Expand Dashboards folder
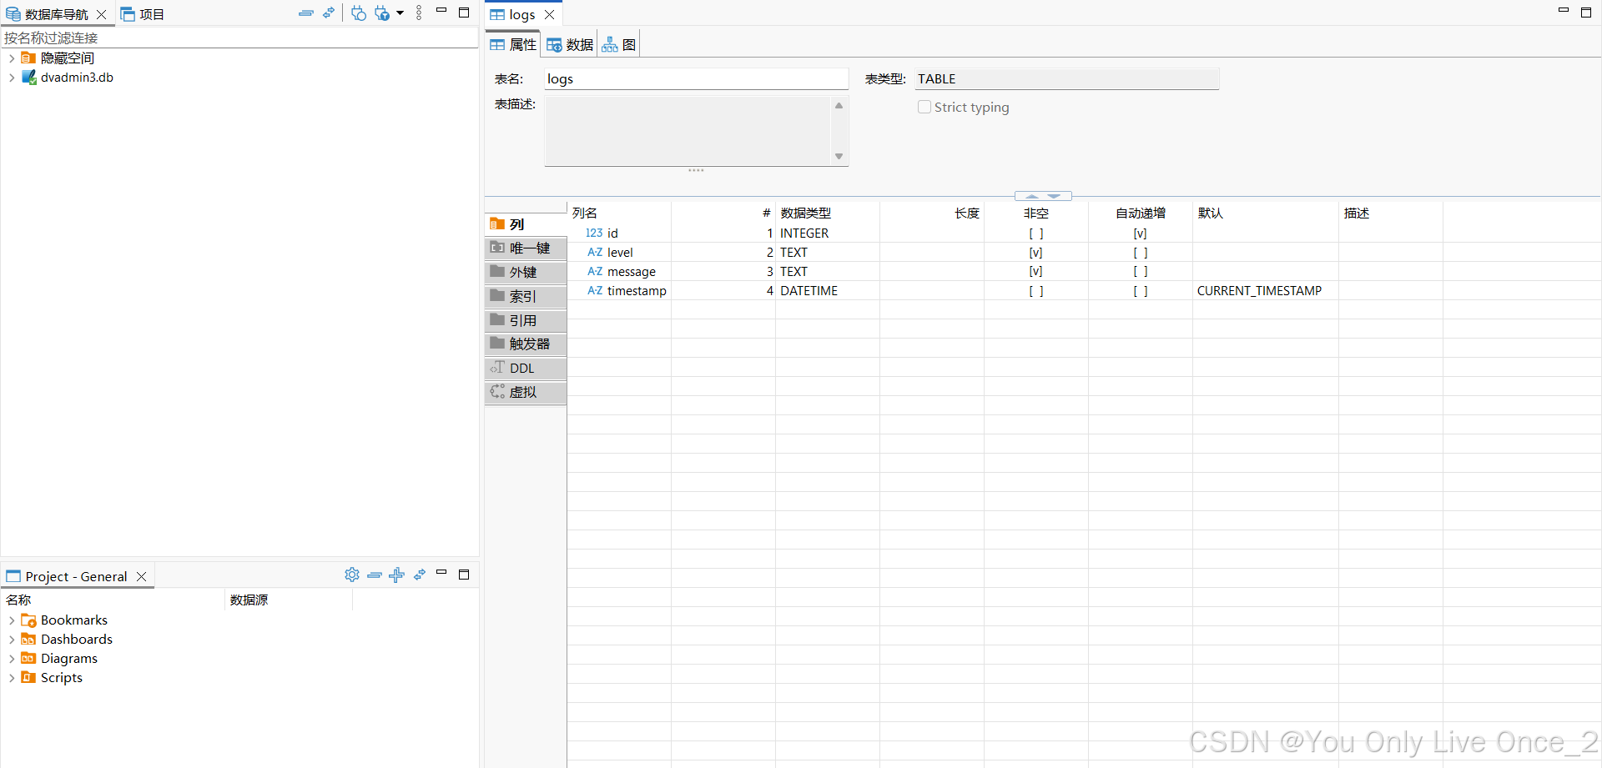This screenshot has width=1602, height=768. pos(12,640)
